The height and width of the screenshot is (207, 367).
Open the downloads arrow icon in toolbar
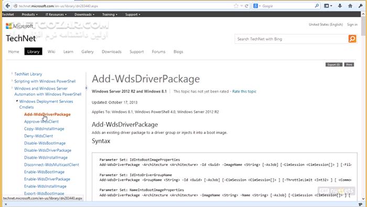340,6
